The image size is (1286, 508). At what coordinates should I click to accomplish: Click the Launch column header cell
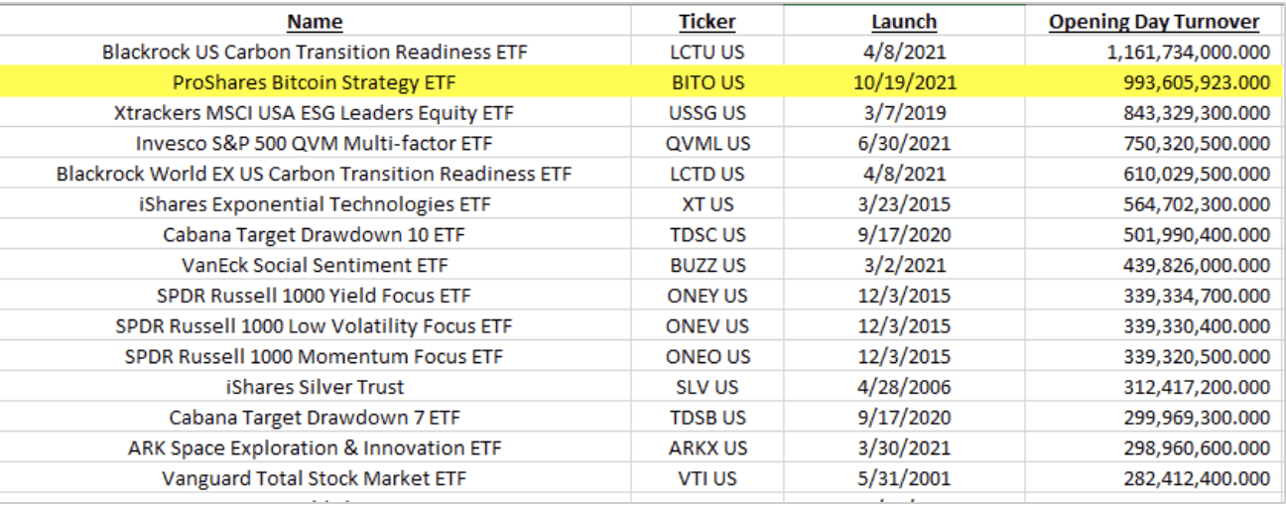[x=903, y=21]
